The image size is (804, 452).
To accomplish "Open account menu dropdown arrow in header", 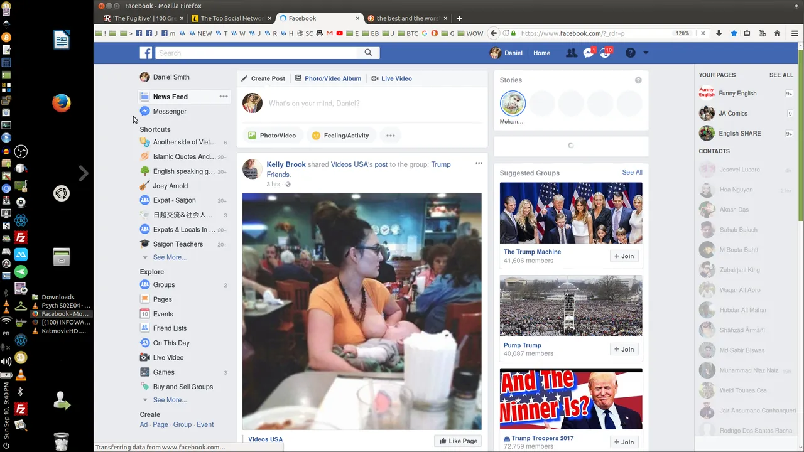I will pos(646,53).
